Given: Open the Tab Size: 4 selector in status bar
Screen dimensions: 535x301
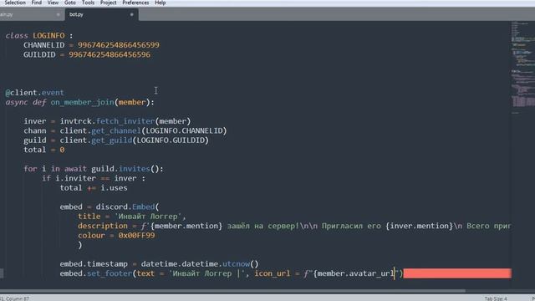Looking at the screenshot, I should [x=496, y=298].
